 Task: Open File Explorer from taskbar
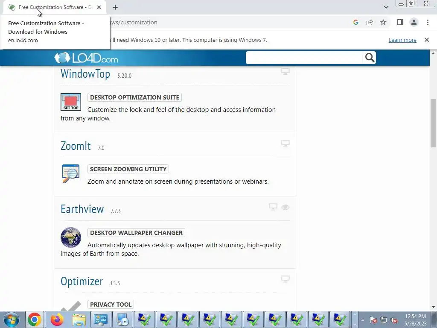(79, 319)
